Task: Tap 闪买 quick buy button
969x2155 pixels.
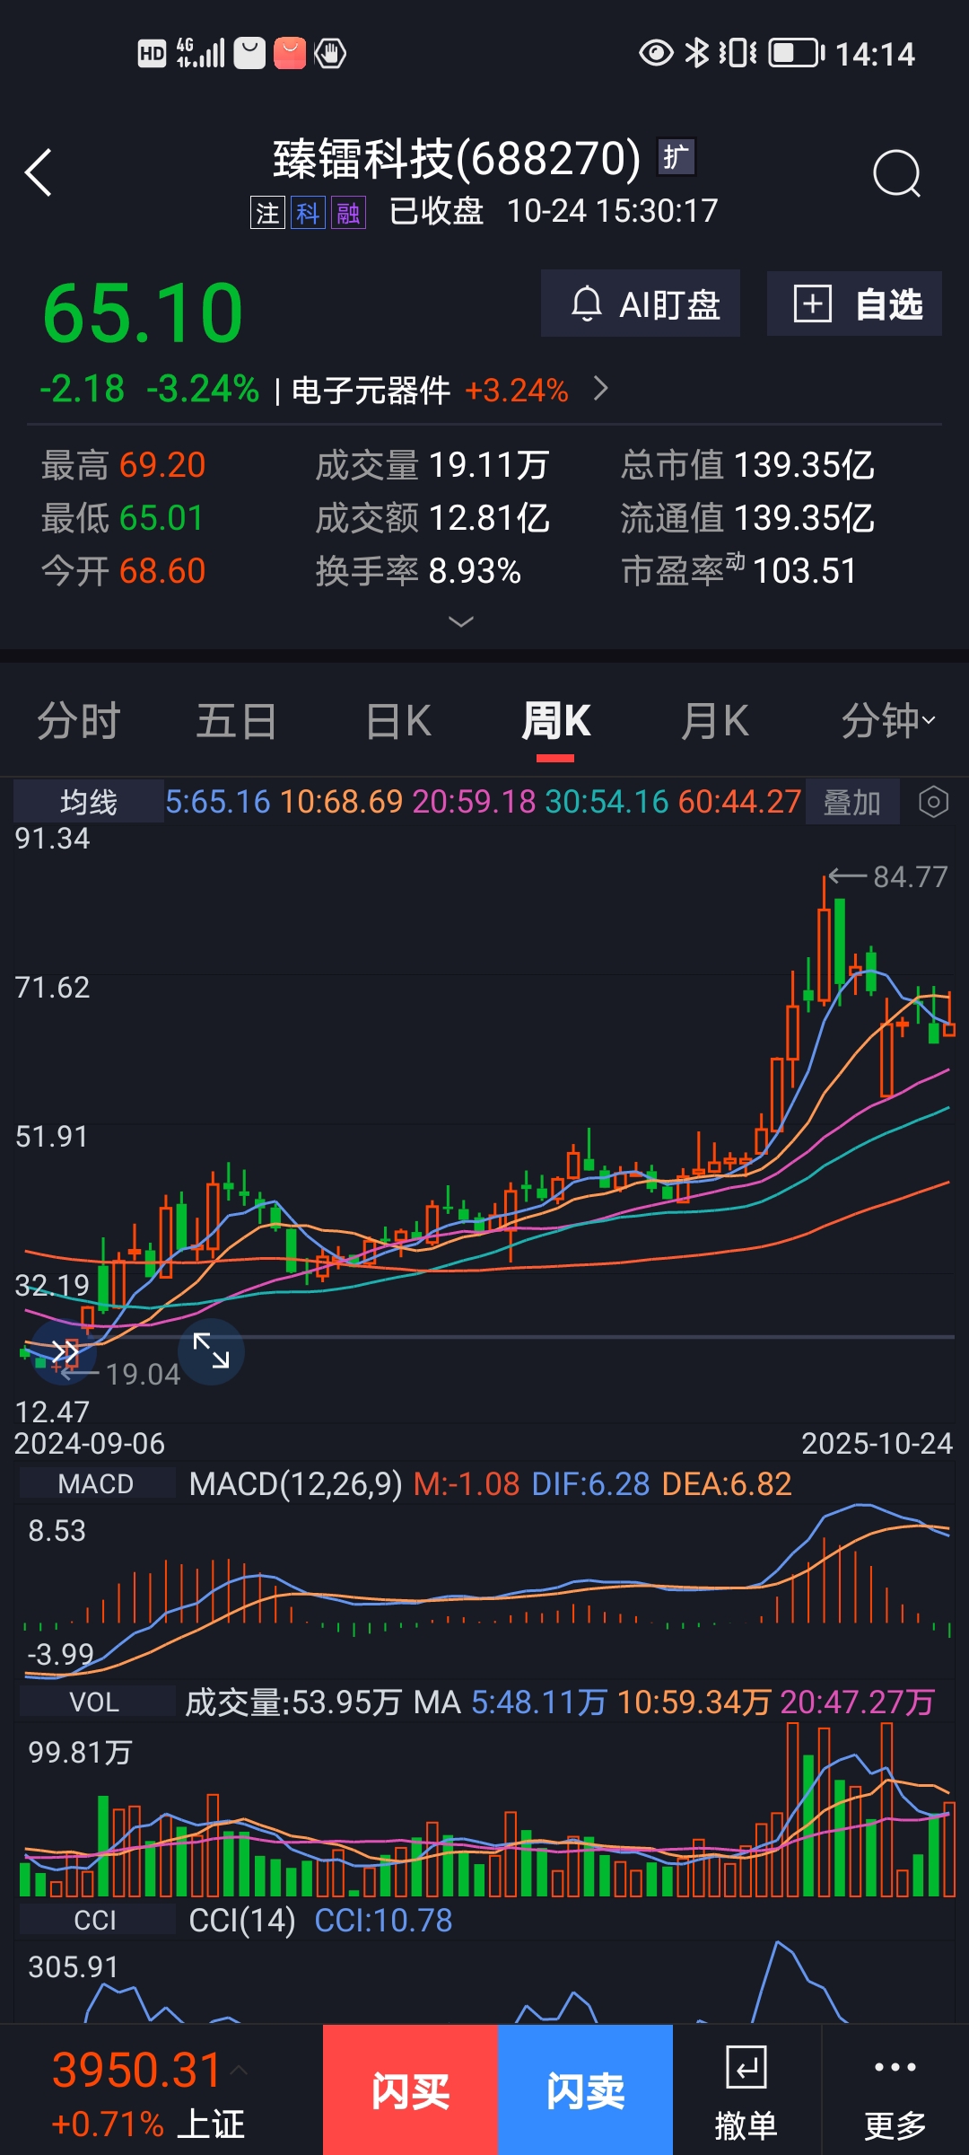Action: pos(410,2089)
